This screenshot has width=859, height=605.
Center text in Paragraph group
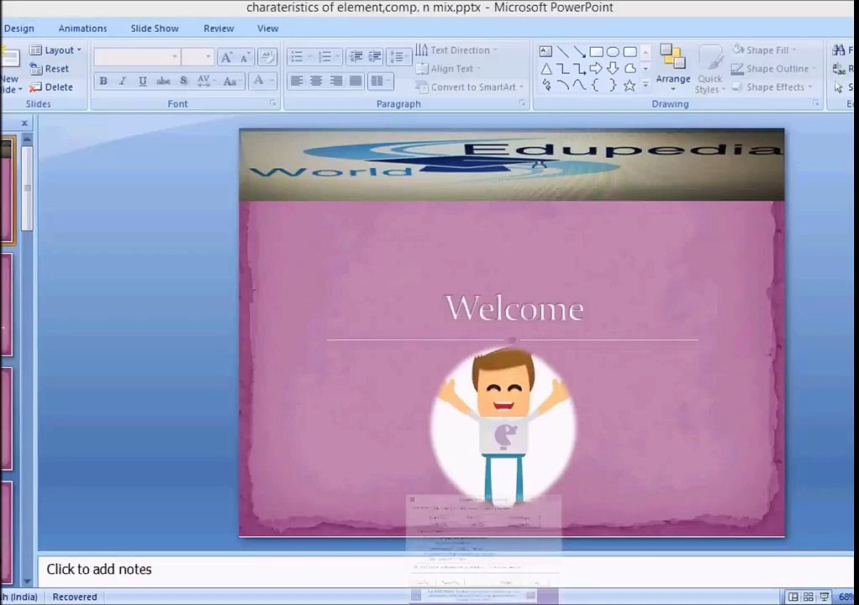(x=316, y=81)
